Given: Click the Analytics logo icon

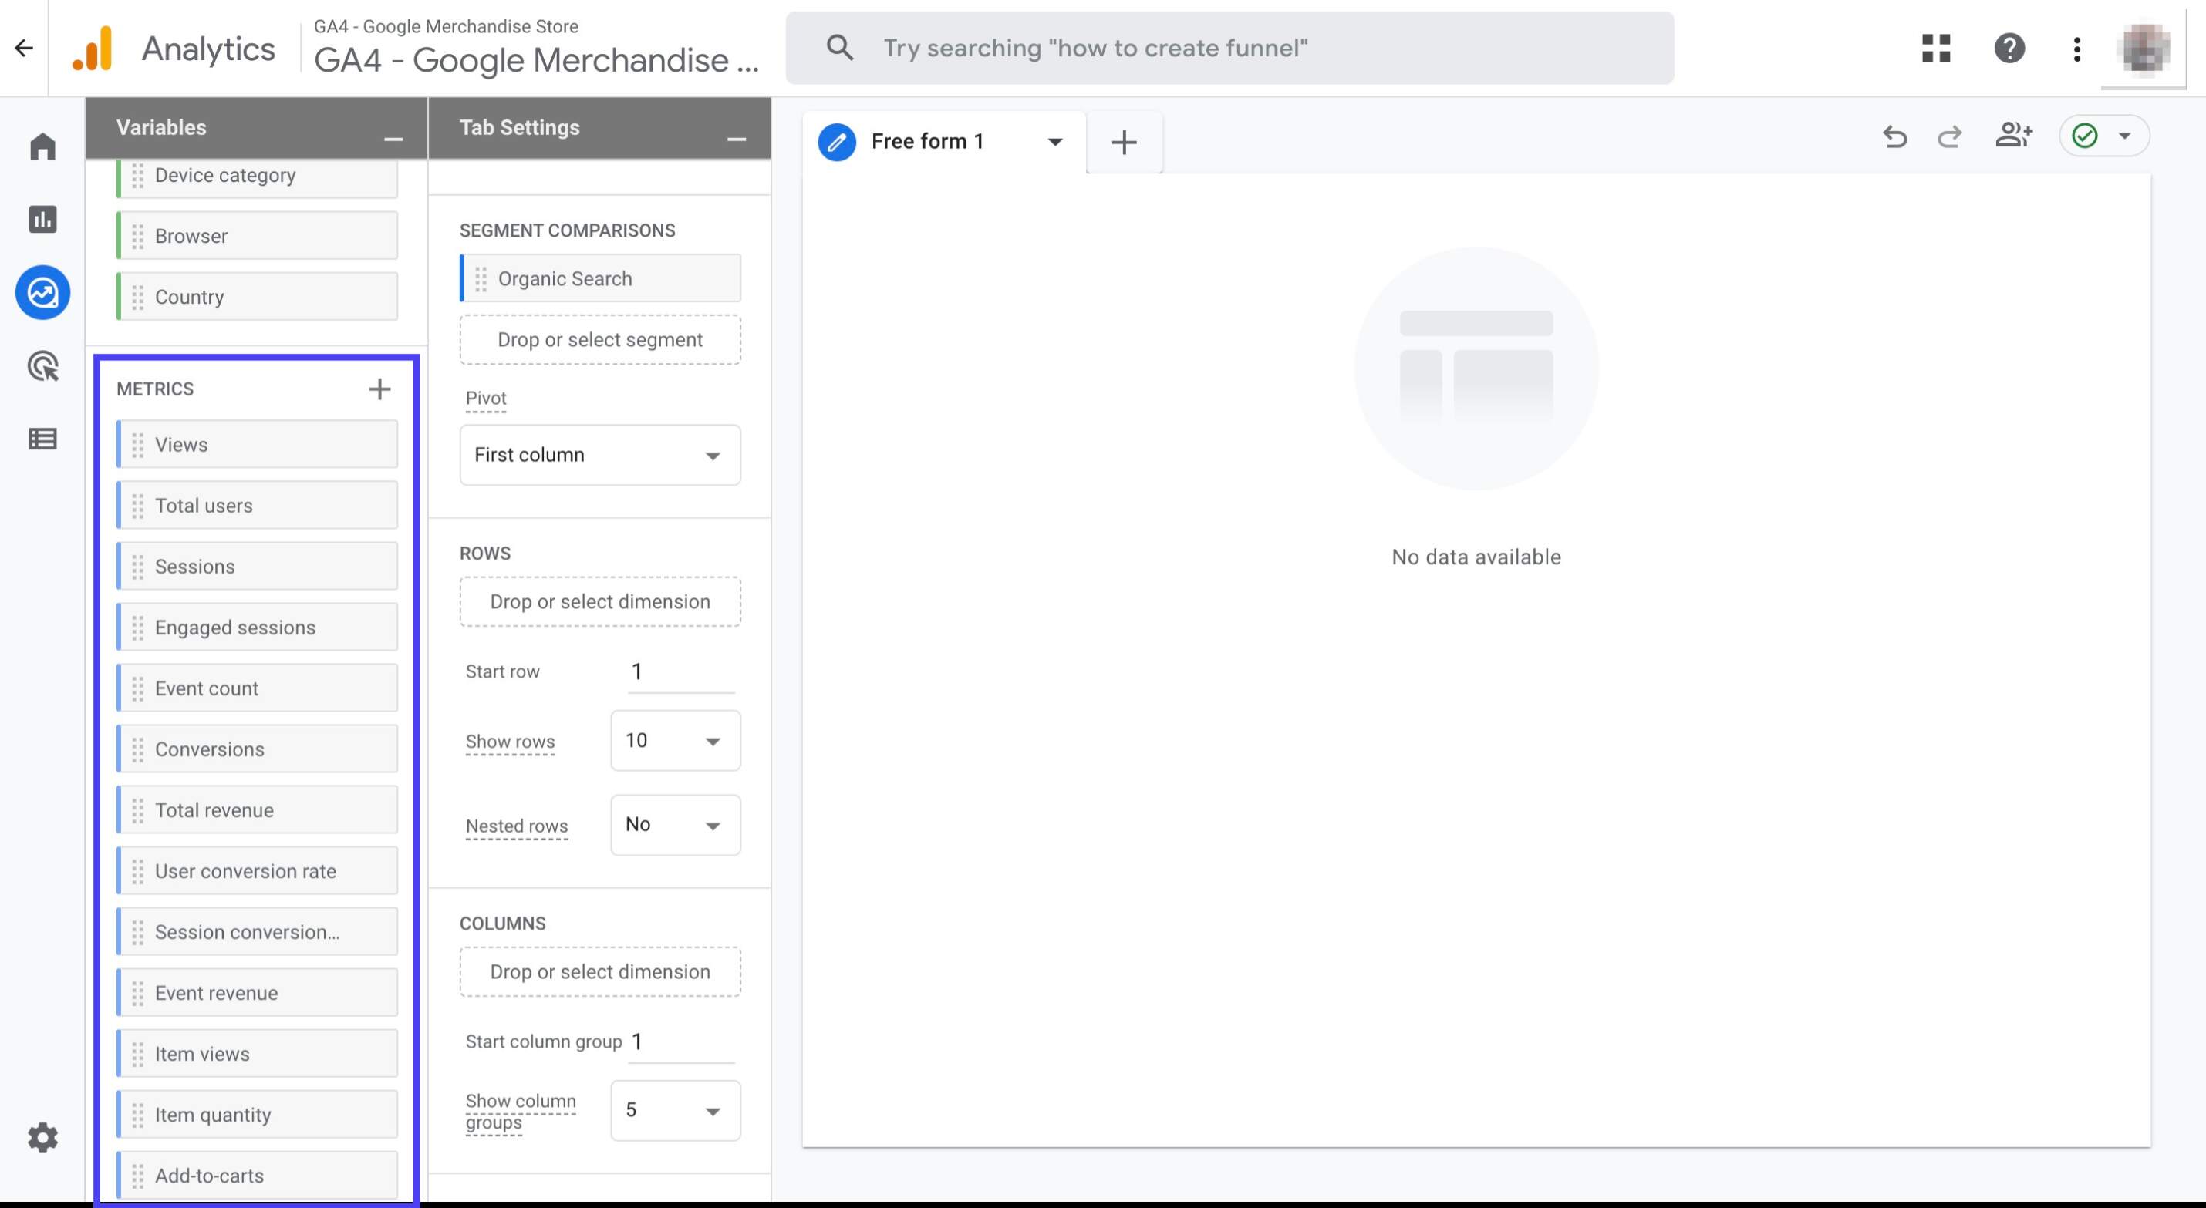Looking at the screenshot, I should [93, 48].
